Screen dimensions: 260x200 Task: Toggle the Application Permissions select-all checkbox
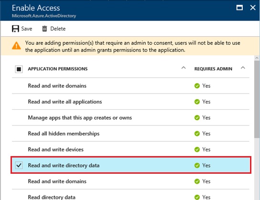click(x=19, y=69)
